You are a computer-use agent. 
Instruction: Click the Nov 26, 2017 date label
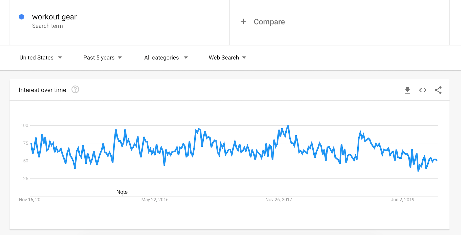coord(279,200)
